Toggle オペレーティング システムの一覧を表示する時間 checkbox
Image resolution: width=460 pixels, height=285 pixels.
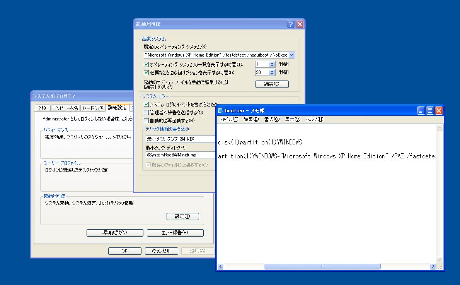(x=146, y=64)
